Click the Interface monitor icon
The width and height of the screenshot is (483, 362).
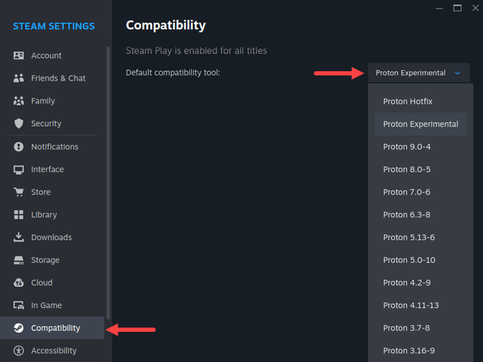click(19, 170)
